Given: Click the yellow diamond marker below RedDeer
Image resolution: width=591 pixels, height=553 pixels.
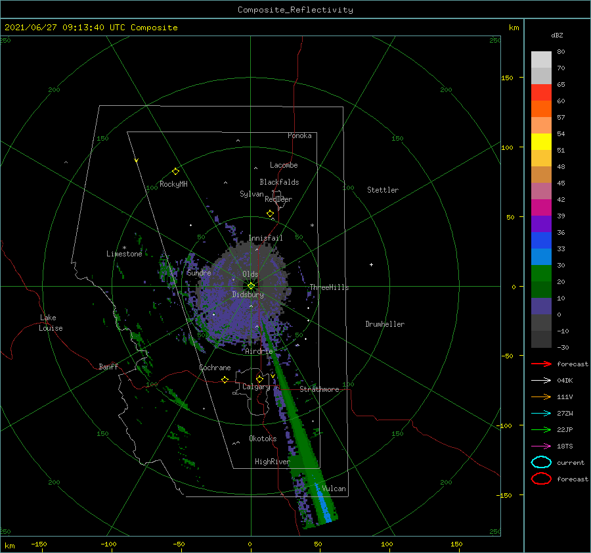Looking at the screenshot, I should coord(271,214).
